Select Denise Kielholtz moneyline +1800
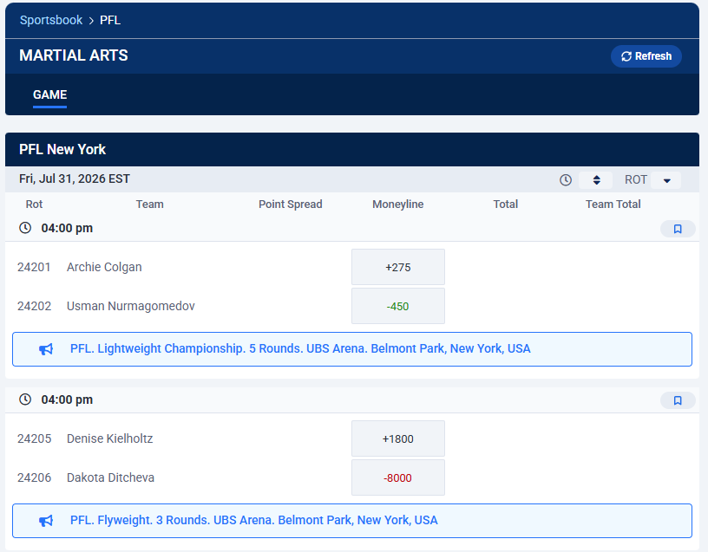 tap(397, 438)
